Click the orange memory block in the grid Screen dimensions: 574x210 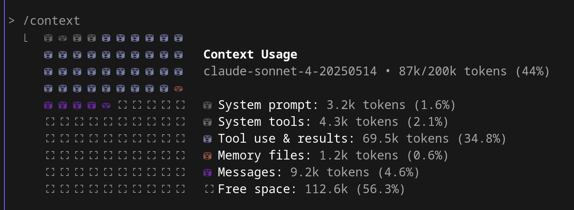point(179,89)
